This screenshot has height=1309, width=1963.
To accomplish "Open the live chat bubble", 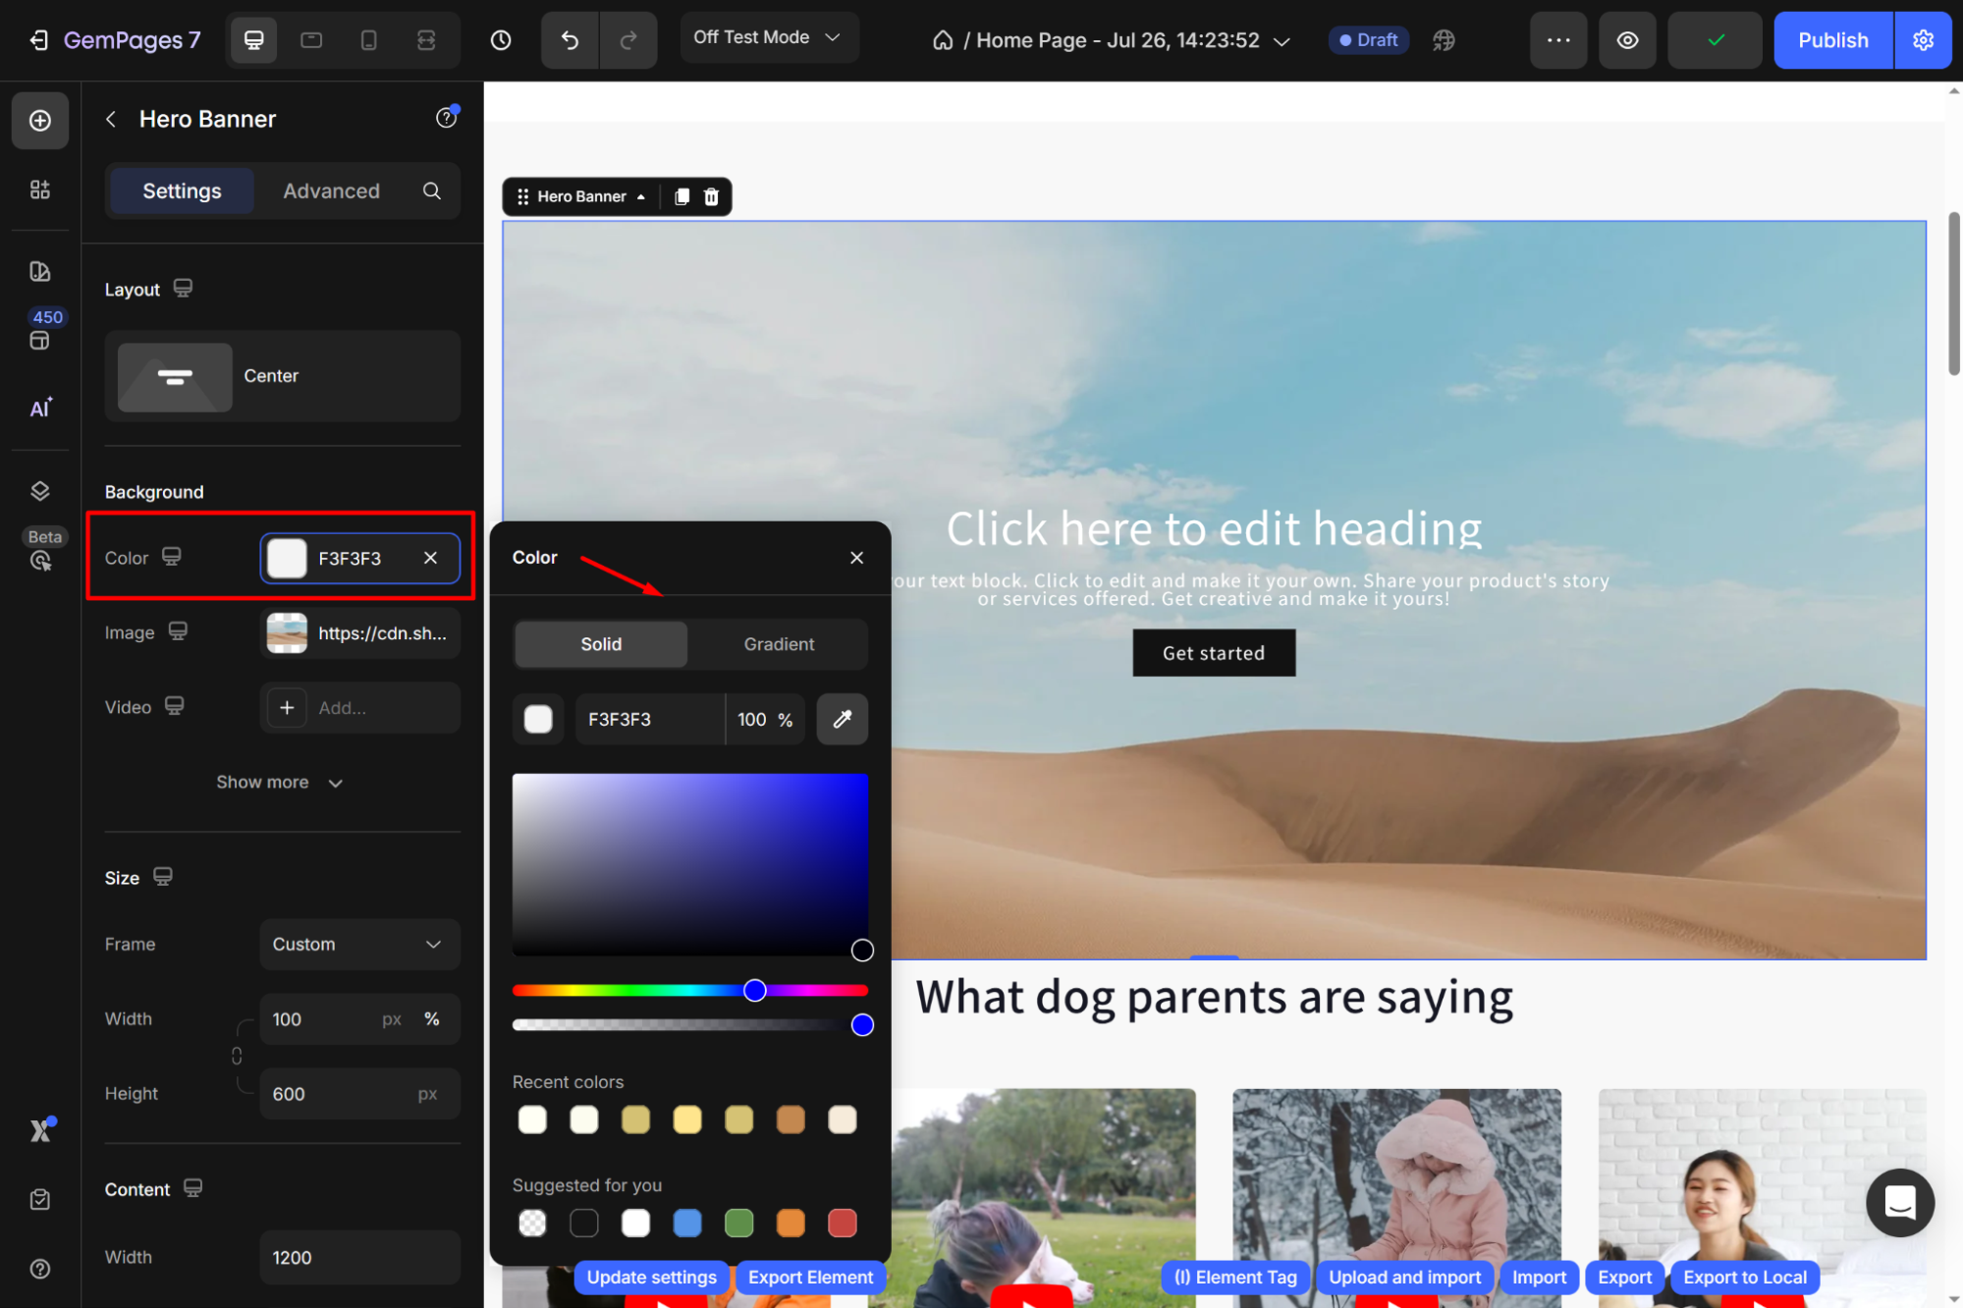I will (1899, 1202).
